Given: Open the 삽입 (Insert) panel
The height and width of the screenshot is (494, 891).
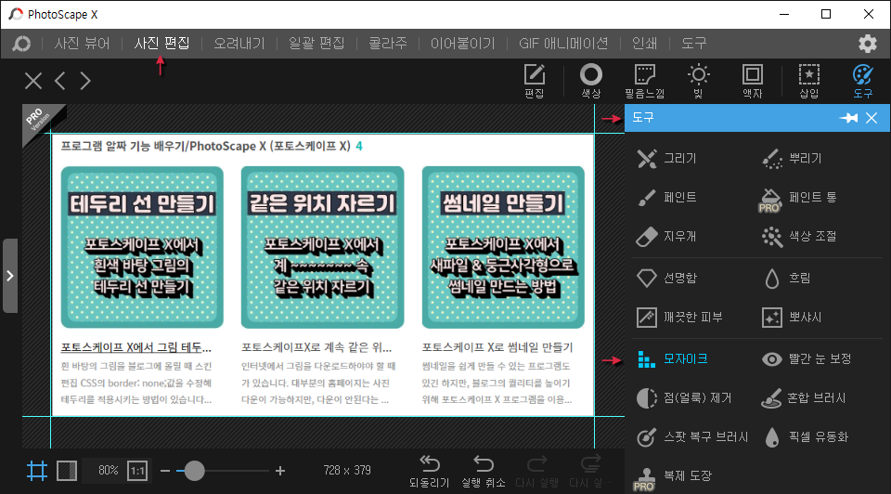Looking at the screenshot, I should 809,82.
